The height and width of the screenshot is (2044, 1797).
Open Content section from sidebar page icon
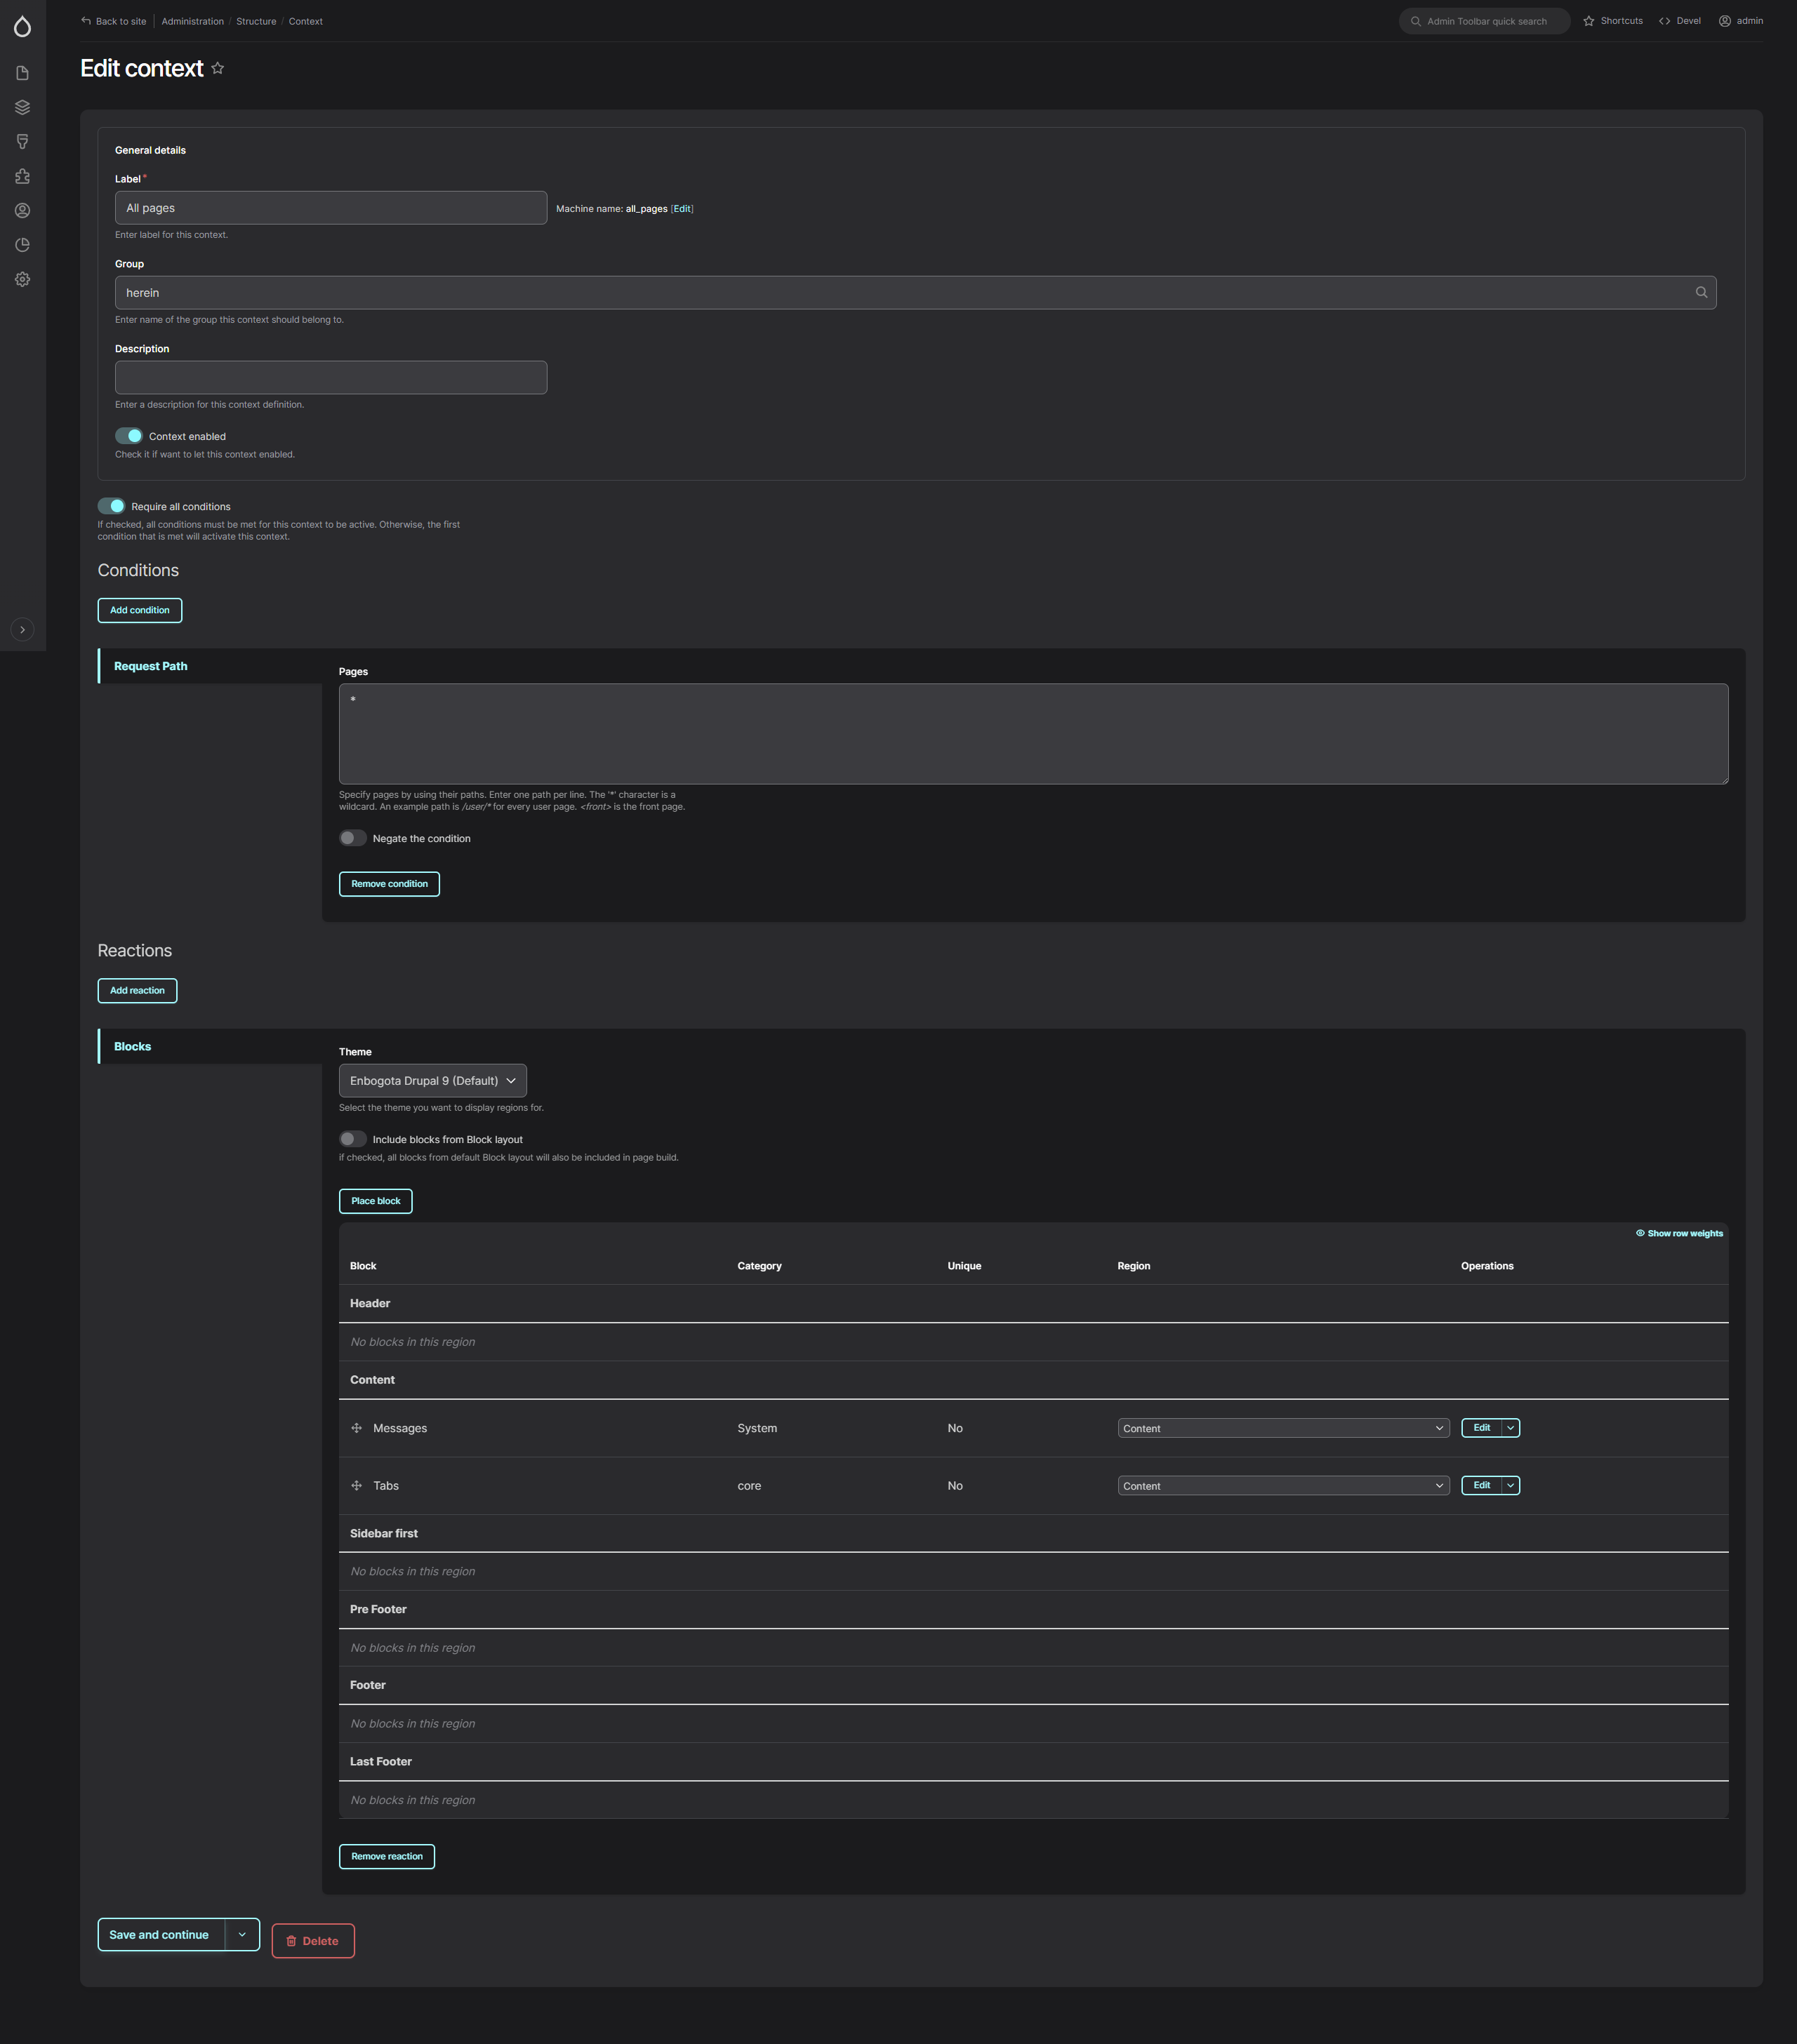[x=22, y=73]
